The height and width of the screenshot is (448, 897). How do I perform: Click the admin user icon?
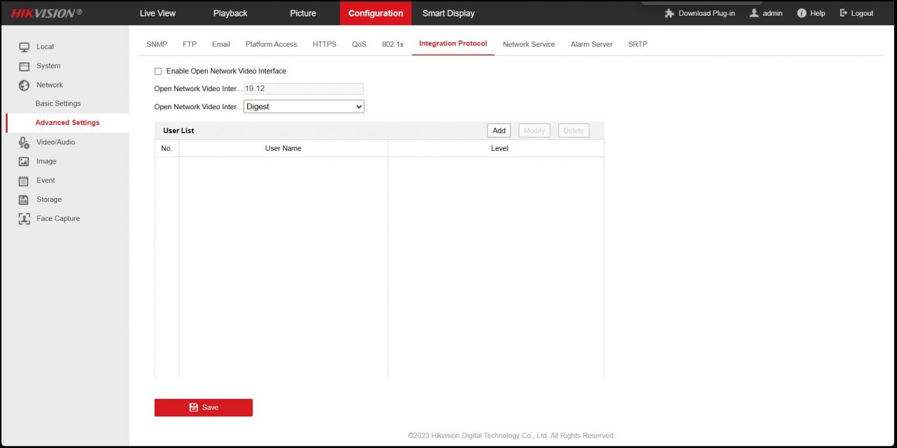(753, 13)
